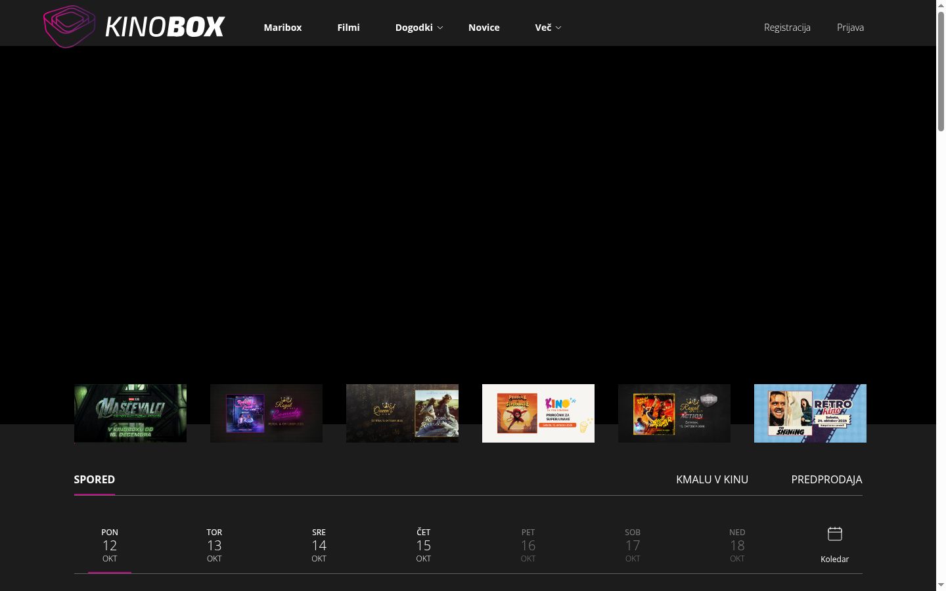Switch to the PREDPRODAJA tab
The height and width of the screenshot is (591, 946).
(x=826, y=479)
